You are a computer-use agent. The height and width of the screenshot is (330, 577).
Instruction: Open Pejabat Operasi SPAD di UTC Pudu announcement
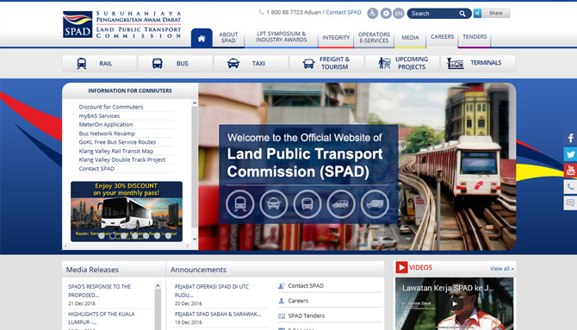click(x=212, y=290)
